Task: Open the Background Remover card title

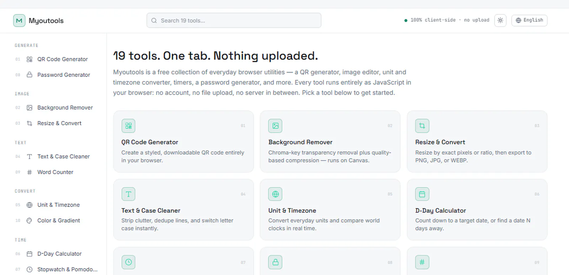Action: coord(300,142)
